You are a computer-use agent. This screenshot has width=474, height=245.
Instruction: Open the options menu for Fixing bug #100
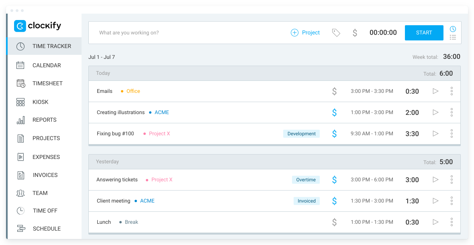point(452,133)
